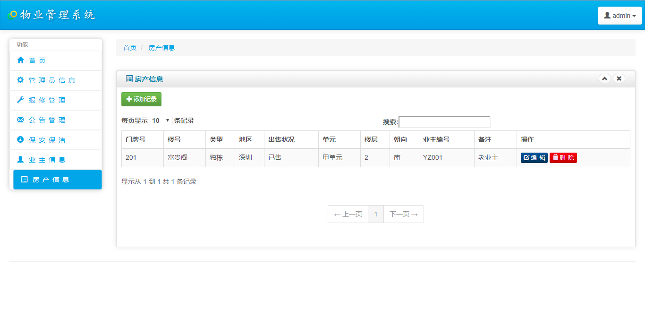Image resolution: width=645 pixels, height=310 pixels.
Task: Click the 添加记录 button
Action: click(141, 99)
